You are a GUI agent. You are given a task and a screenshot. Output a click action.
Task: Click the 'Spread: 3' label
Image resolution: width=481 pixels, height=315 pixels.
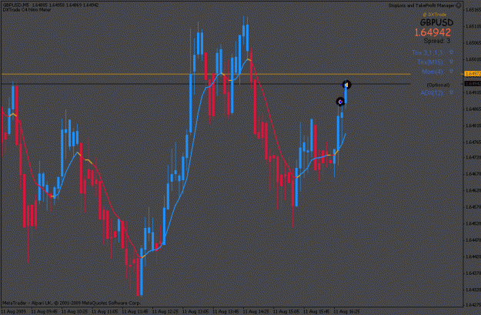coord(437,41)
